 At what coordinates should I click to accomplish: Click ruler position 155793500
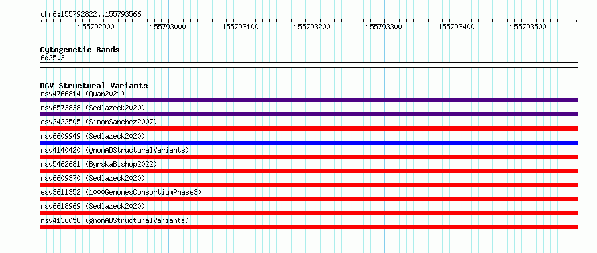pos(528,27)
